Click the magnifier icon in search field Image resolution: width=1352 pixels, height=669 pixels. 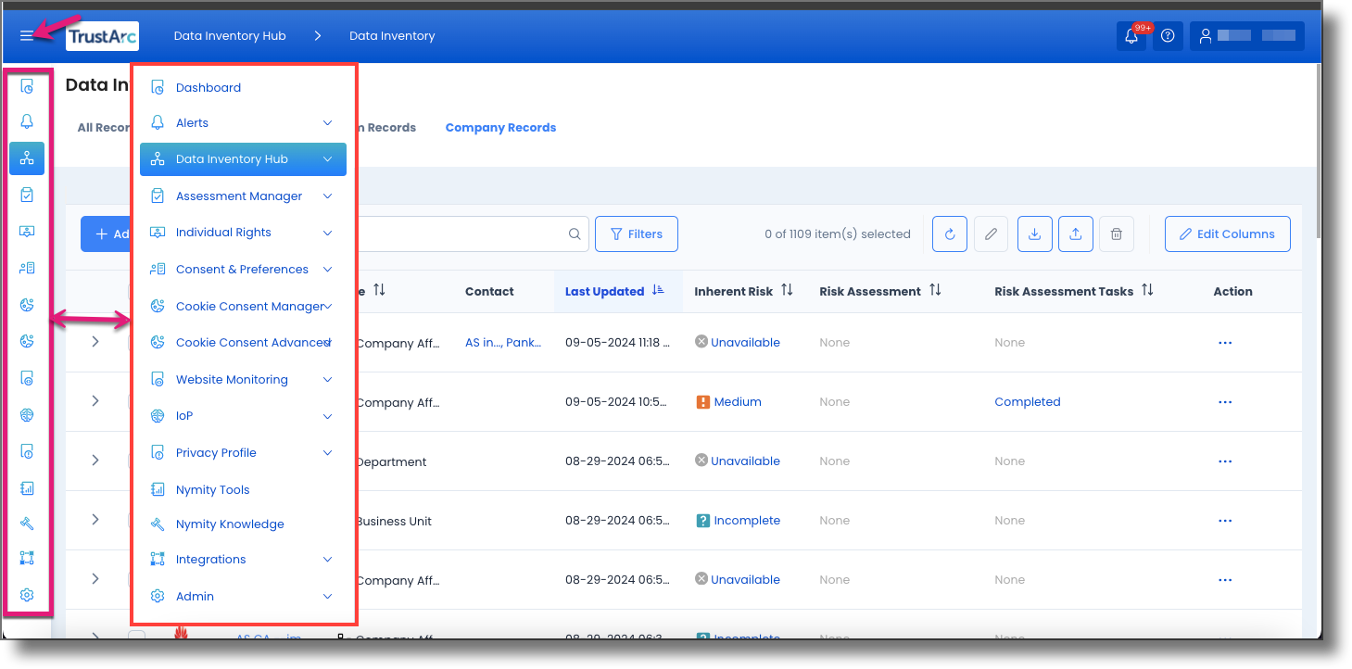pos(575,234)
